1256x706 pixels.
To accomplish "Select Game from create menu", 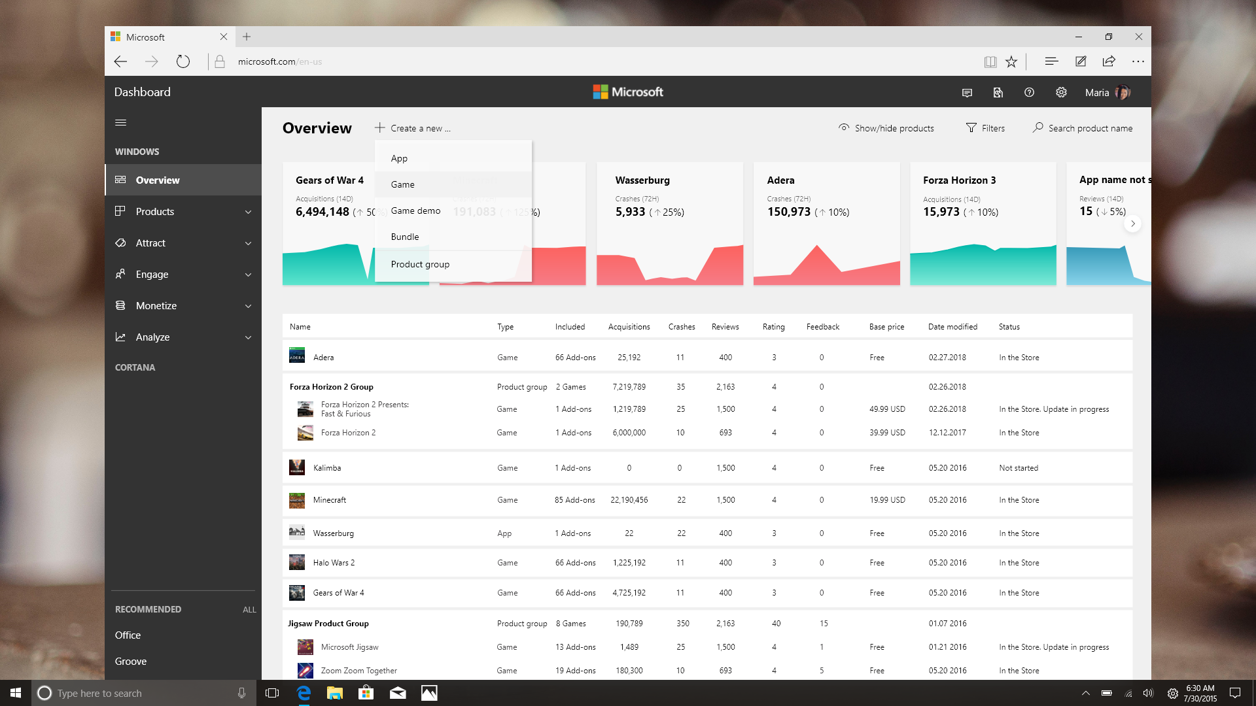I will (453, 184).
